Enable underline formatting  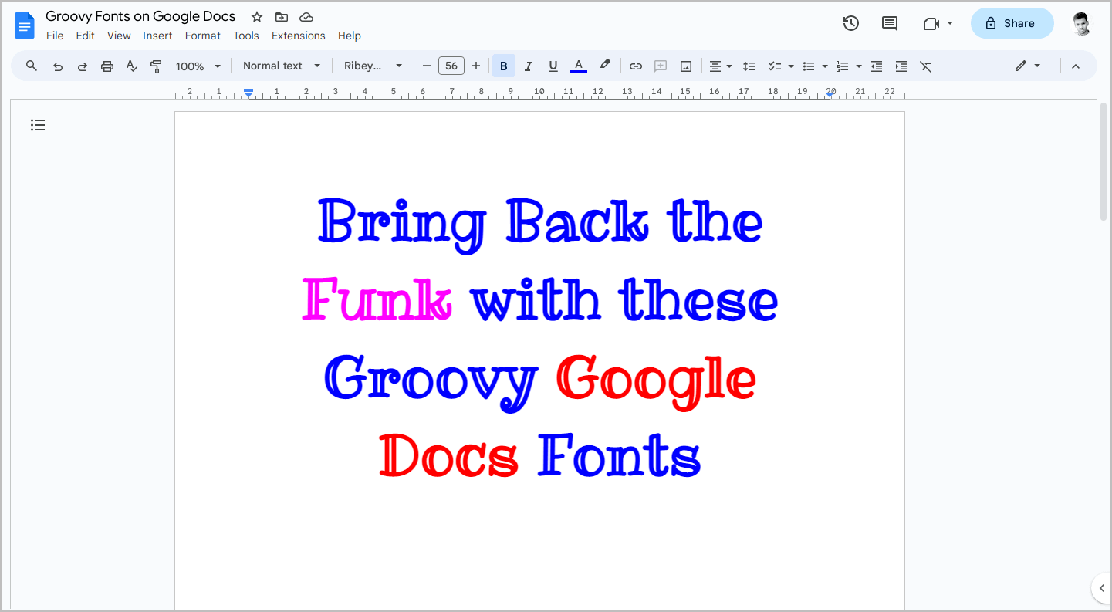[553, 66]
